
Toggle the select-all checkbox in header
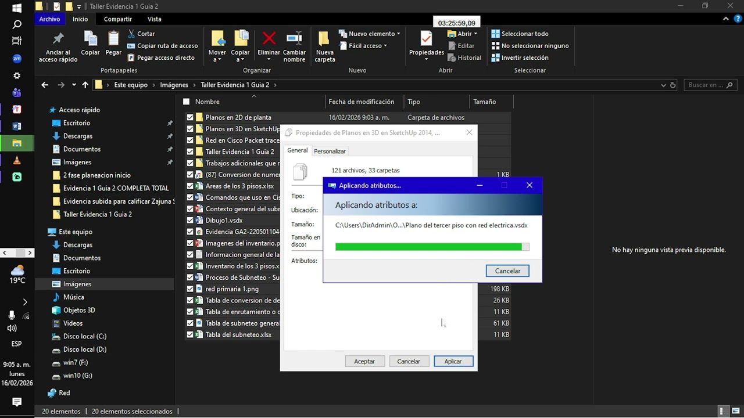pyautogui.click(x=186, y=102)
